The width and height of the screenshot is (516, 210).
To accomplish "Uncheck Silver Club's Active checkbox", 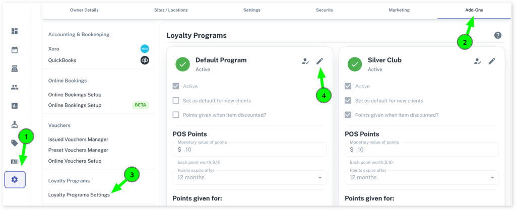I will [348, 86].
